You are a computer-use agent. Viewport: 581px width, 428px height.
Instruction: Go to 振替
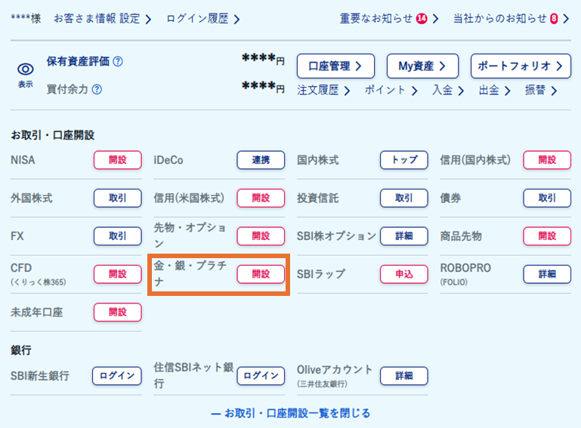[x=541, y=90]
